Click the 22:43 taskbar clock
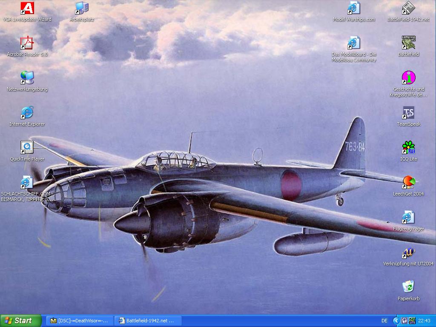 tap(425, 321)
